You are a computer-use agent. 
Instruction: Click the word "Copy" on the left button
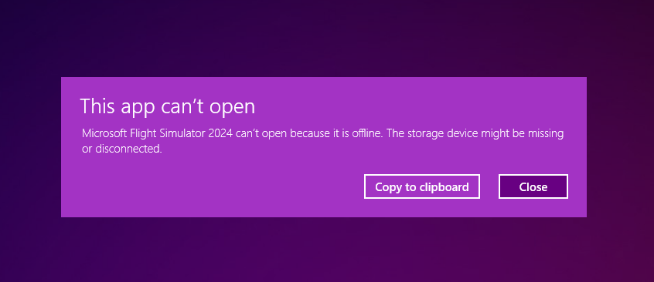388,187
